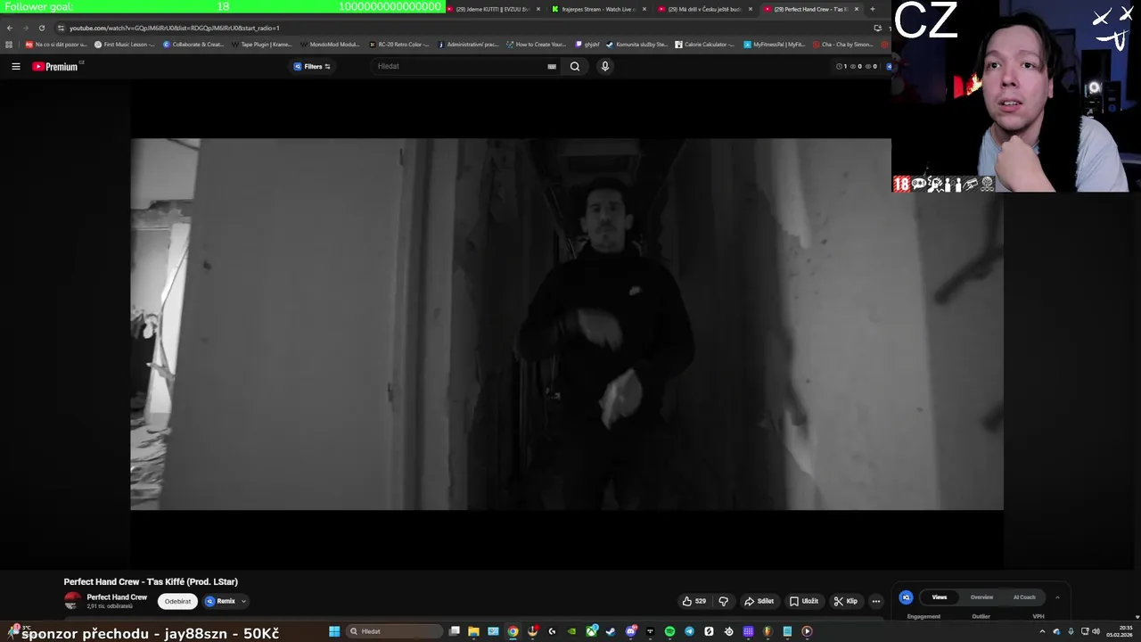Open 'Tape Plugin | Krame...' bookmark
Viewport: 1141px width, 642px height.
[261, 44]
